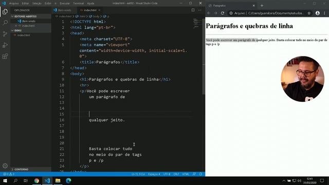Go forward in the Chrome browser
Screen dimensions: 329x185
(215, 13)
